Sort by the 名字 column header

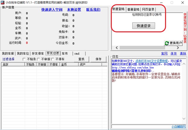coord(13,64)
